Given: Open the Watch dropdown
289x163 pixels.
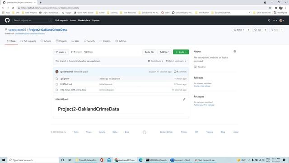Looking at the screenshot, I should (x=239, y=30).
